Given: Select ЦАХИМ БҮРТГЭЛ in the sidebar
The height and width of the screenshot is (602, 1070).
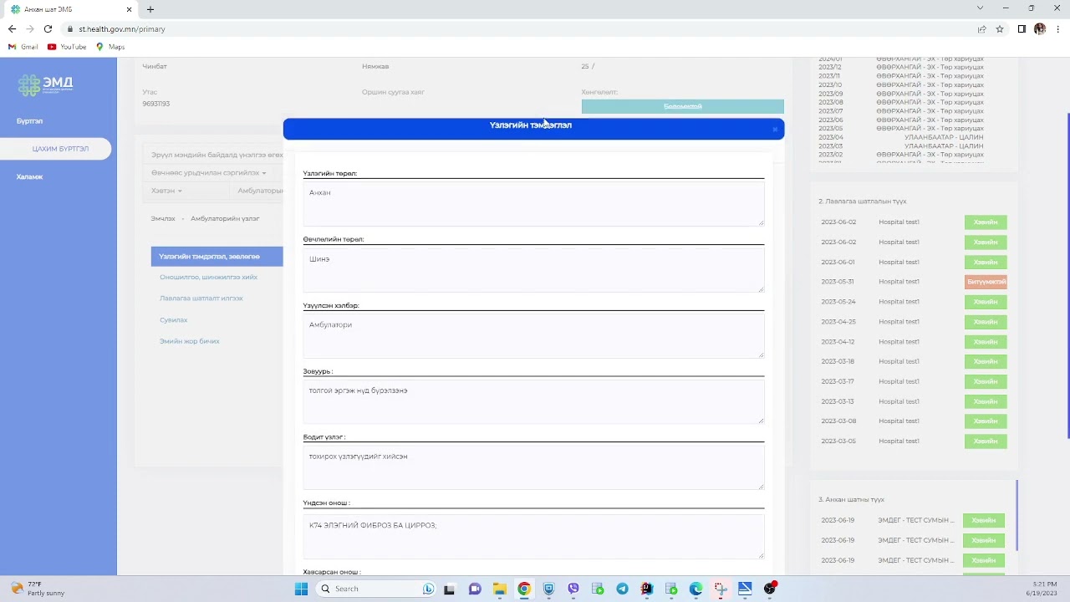Looking at the screenshot, I should (x=55, y=149).
